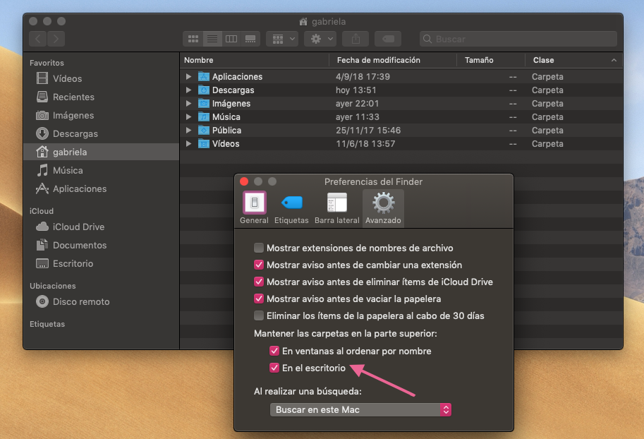This screenshot has height=439, width=644.
Task: Open iCloud Drive in the sidebar
Action: pos(102,227)
